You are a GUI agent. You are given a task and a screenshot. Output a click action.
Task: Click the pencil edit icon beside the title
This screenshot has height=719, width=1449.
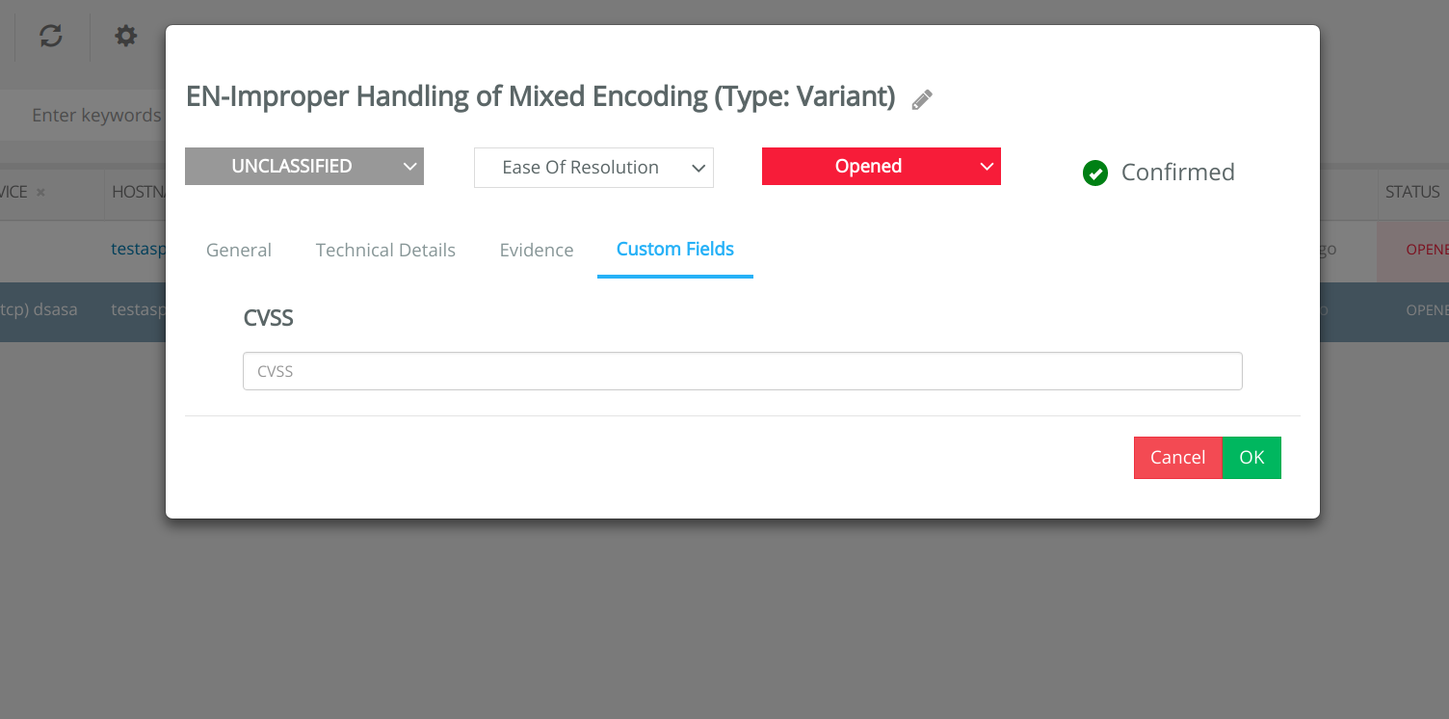(922, 99)
